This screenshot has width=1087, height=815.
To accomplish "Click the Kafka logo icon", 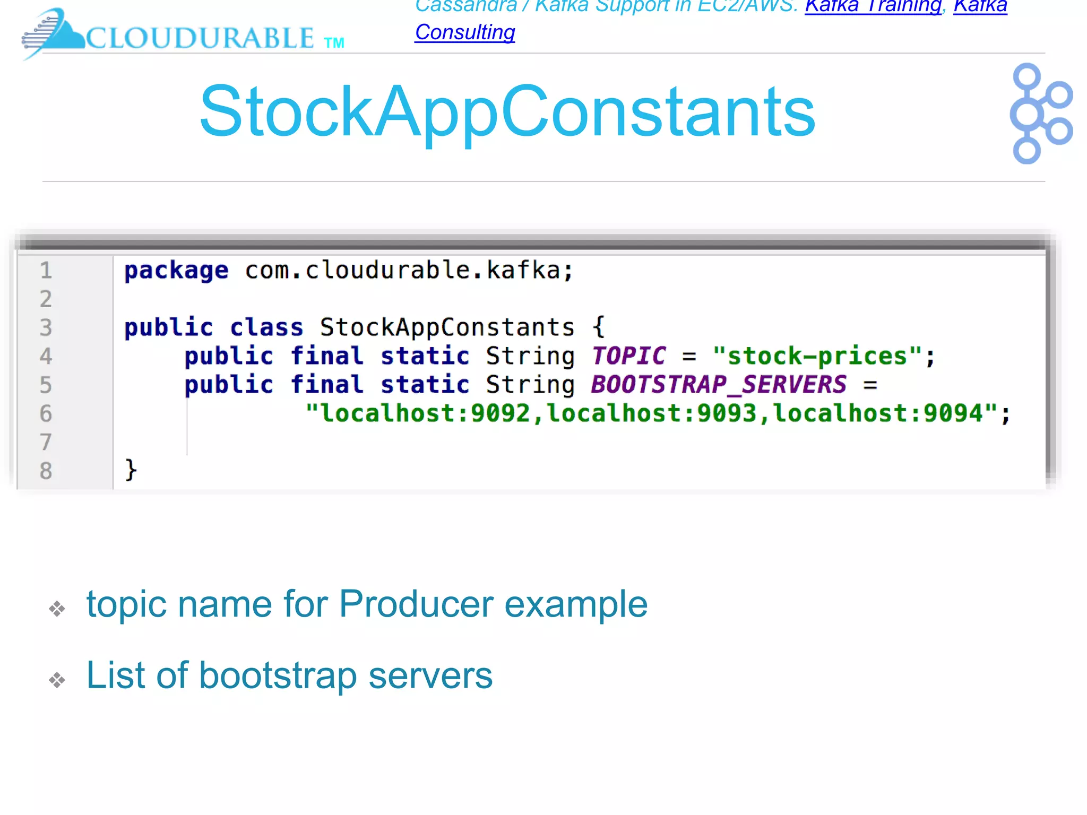I will 1039,113.
